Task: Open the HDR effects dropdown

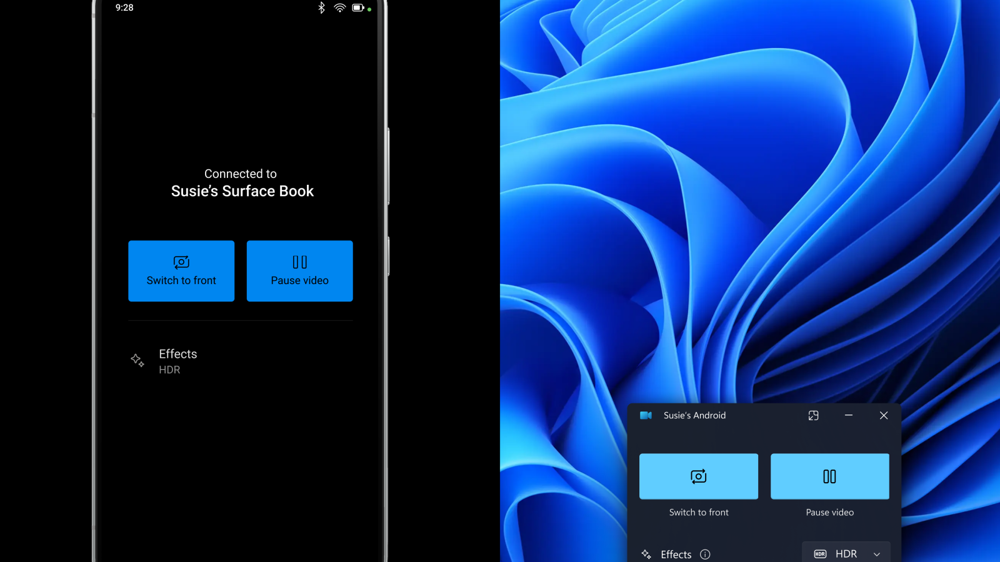Action: coord(846,553)
